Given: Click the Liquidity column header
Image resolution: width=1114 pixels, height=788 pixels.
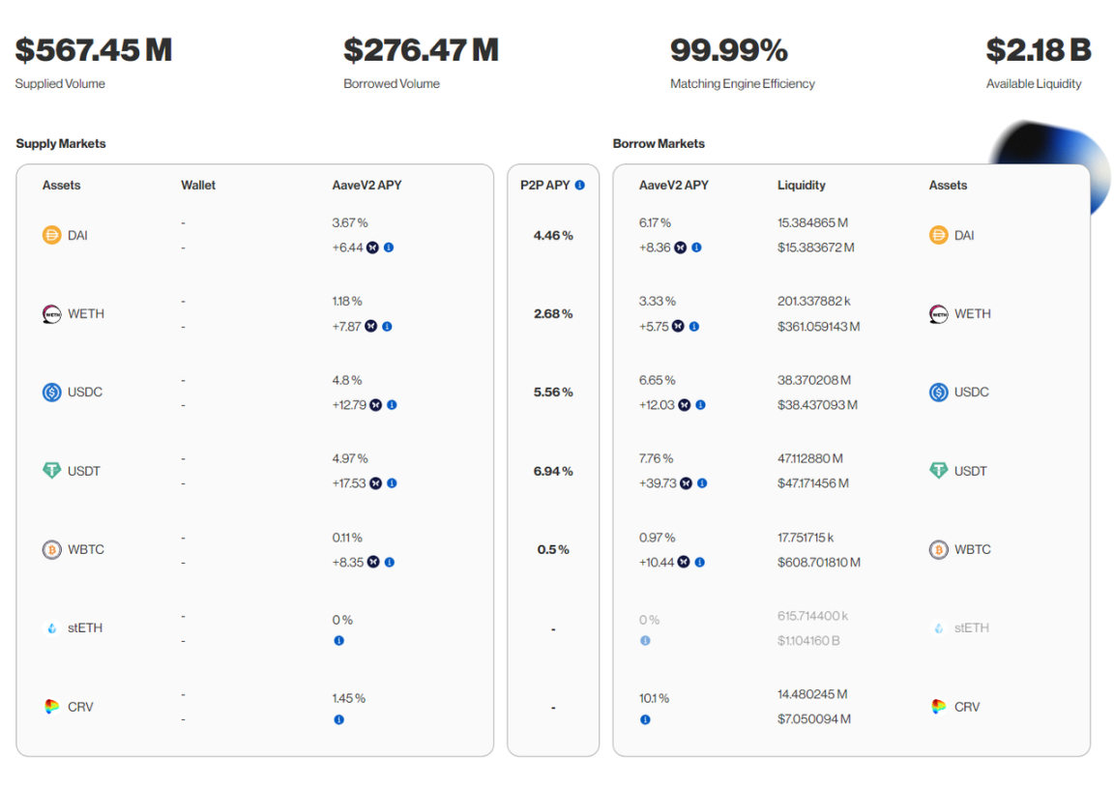Looking at the screenshot, I should click(801, 185).
